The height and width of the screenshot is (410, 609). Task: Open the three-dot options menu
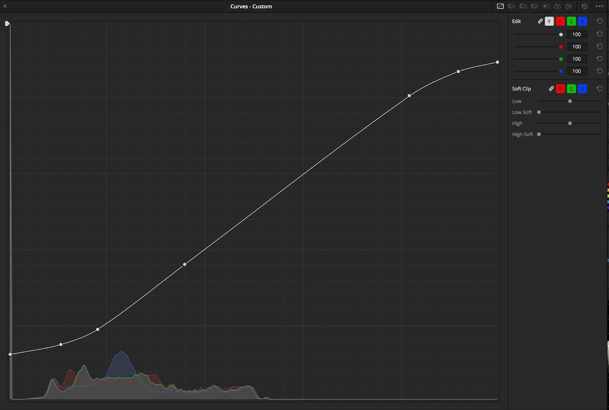pyautogui.click(x=599, y=6)
